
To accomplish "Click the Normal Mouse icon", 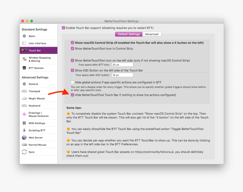I will click(x=24, y=145).
